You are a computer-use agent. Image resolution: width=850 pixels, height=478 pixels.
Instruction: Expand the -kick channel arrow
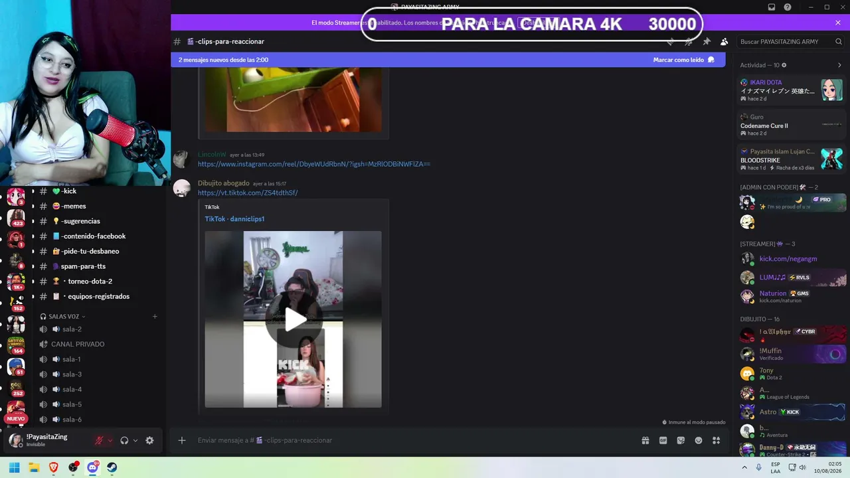tap(33, 191)
